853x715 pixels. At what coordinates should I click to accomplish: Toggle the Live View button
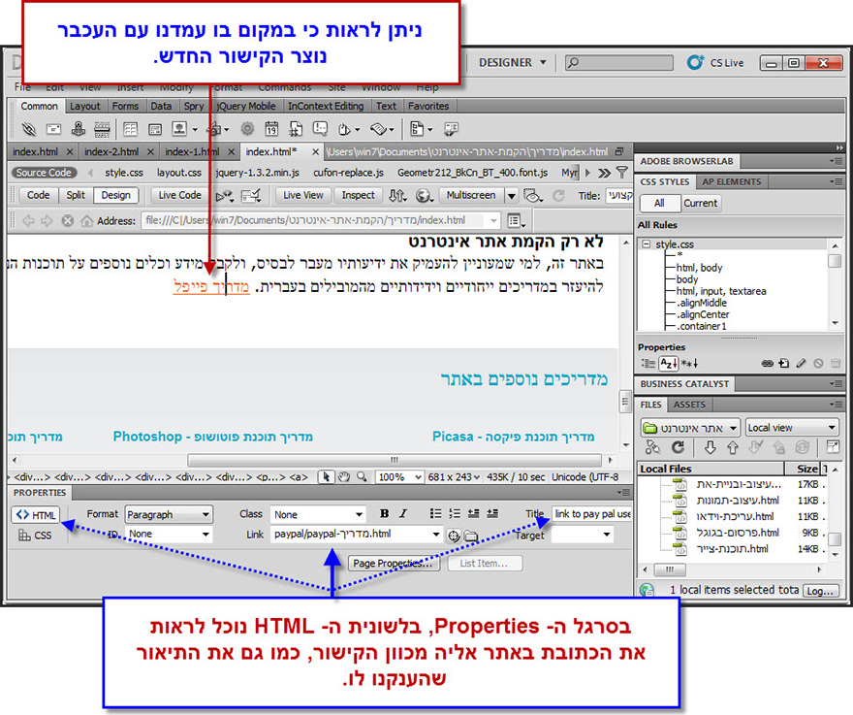(303, 195)
